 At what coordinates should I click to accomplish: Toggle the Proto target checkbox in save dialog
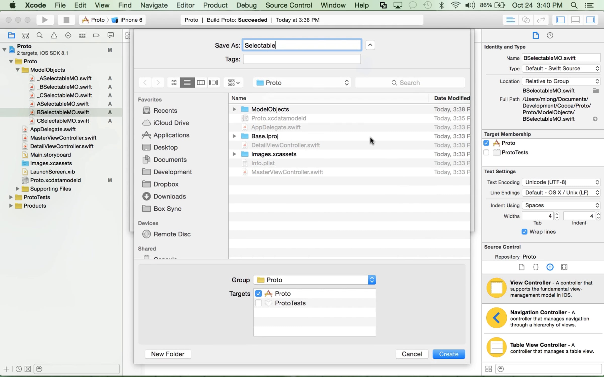coord(258,294)
